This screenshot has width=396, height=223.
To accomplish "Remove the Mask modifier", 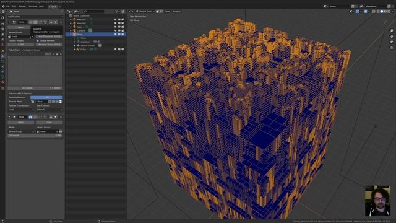I will click(61, 117).
